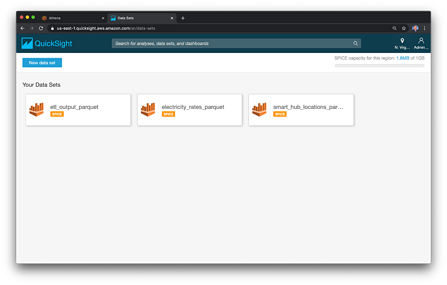
Task: Open the Chrome three-dot menu
Action: coord(424,28)
